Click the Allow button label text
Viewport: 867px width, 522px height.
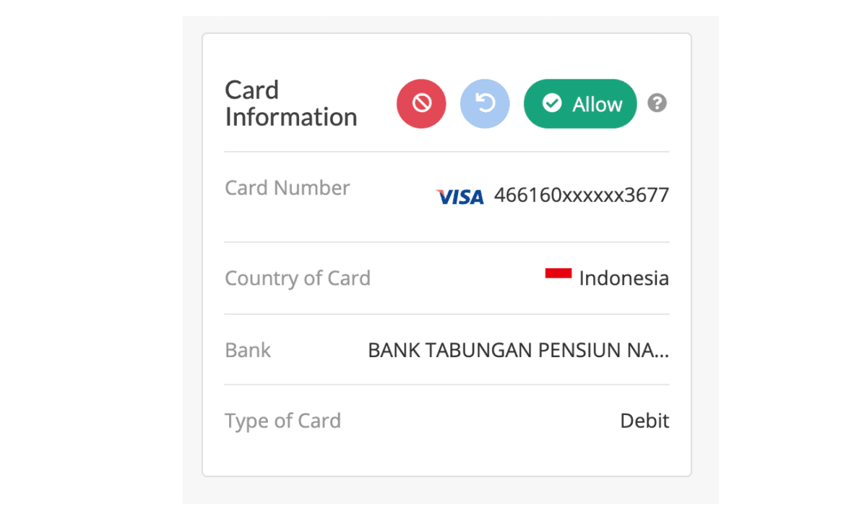[x=597, y=105]
